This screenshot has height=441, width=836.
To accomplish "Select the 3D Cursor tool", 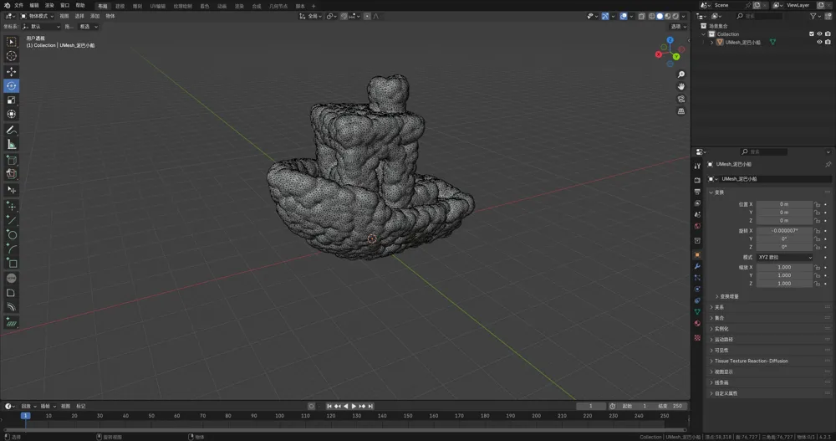I will point(11,56).
